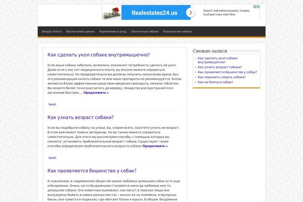Close the ad using the X icon

pos(259,7)
